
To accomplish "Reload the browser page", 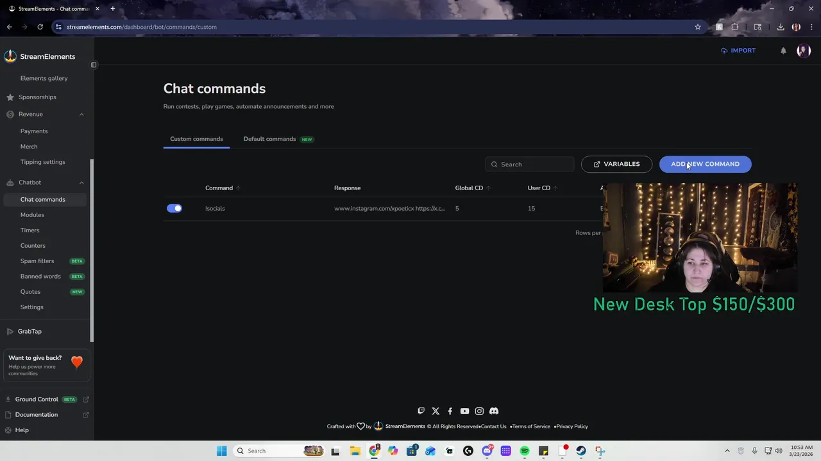I will (x=40, y=27).
